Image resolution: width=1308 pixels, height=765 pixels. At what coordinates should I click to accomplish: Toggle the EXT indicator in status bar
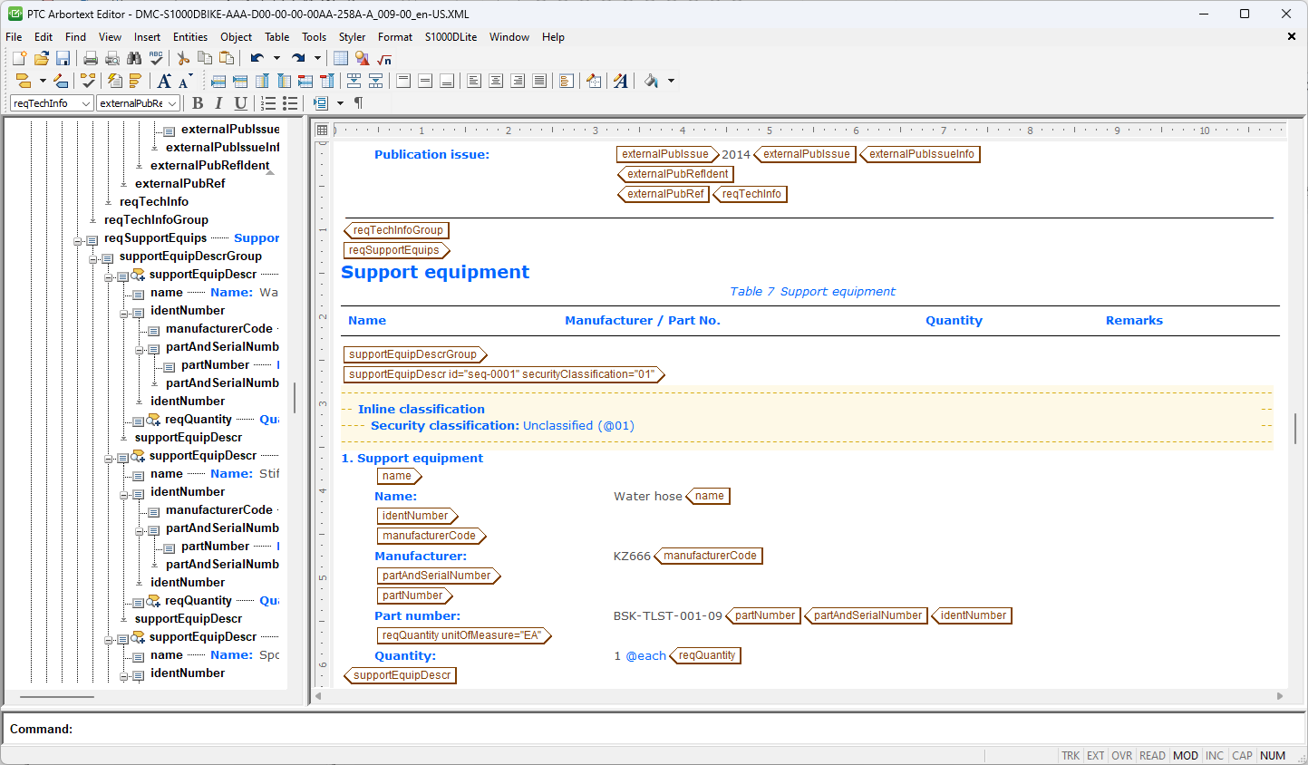click(x=1096, y=756)
